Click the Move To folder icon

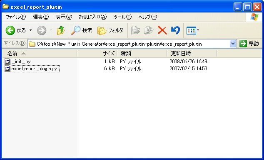(135, 30)
